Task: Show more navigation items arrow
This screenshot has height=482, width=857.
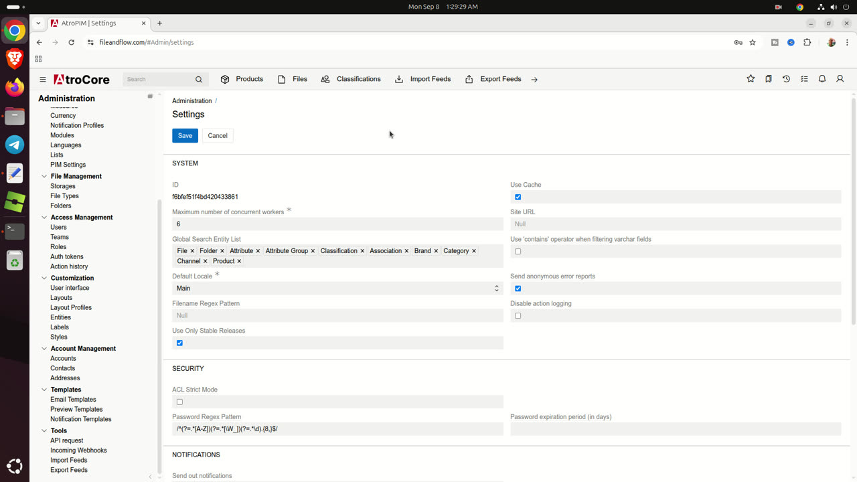Action: pos(534,80)
